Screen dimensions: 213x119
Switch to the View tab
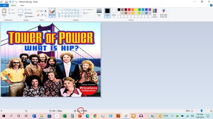click(x=22, y=5)
